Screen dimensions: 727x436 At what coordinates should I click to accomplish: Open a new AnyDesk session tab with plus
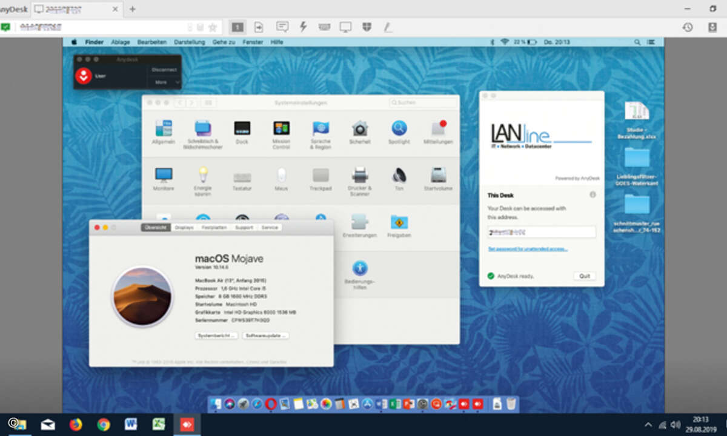click(133, 9)
